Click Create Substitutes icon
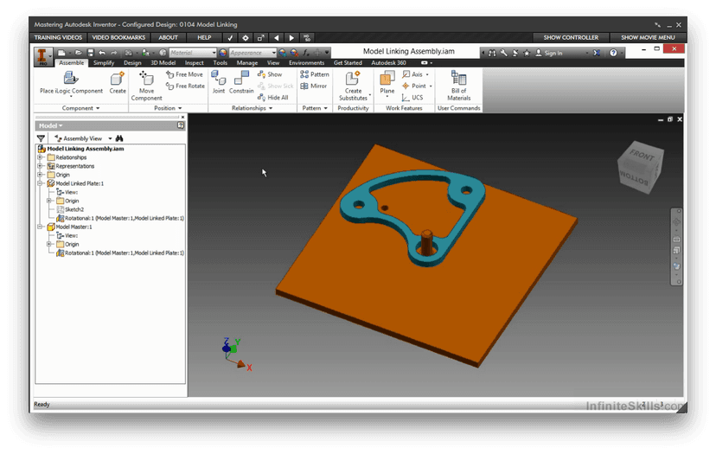The image size is (716, 454). click(353, 78)
